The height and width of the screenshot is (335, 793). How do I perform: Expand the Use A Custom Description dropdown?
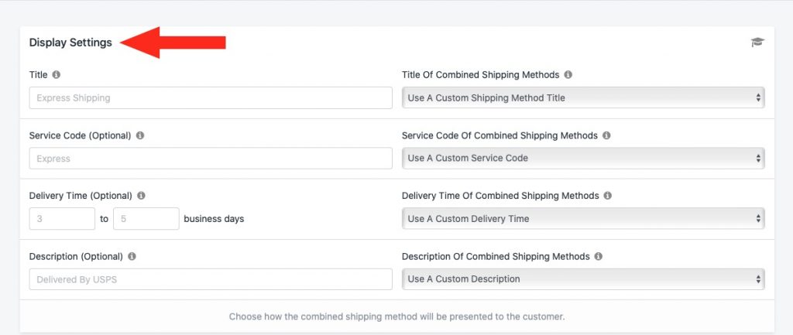583,279
